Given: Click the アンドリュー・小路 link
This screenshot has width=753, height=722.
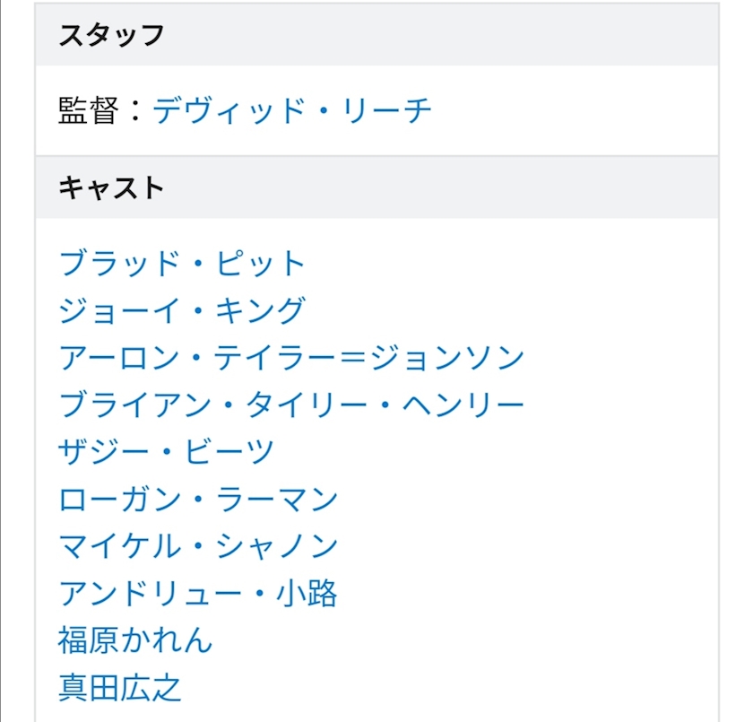Looking at the screenshot, I should [x=198, y=593].
